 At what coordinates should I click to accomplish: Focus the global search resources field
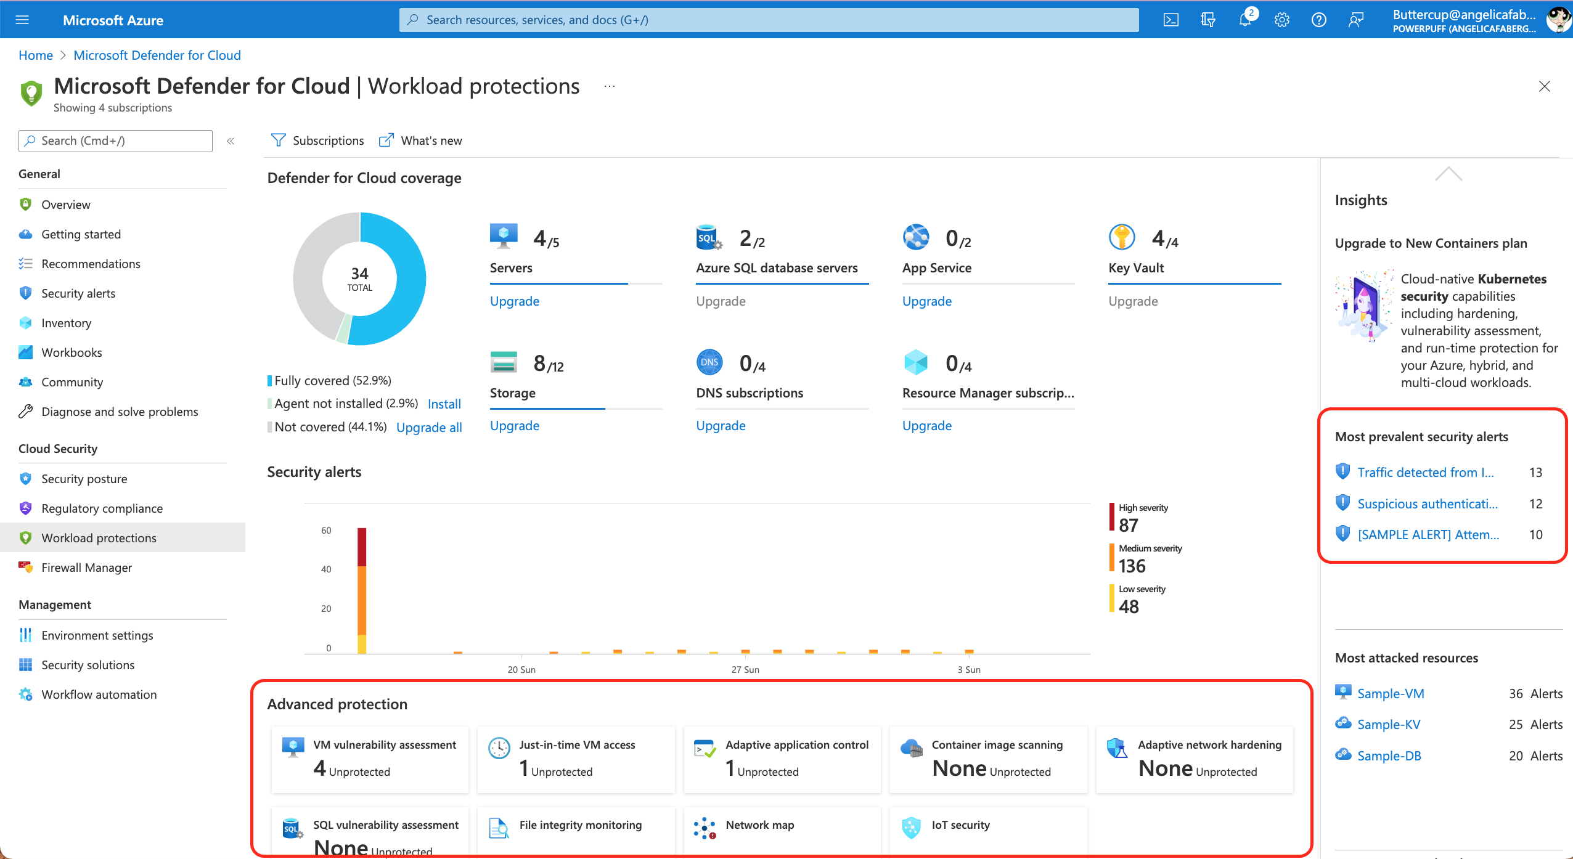768,20
